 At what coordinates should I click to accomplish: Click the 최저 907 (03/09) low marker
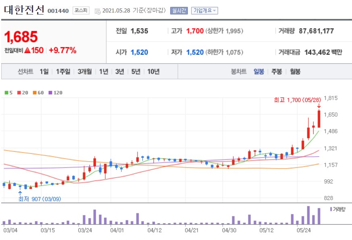click(40, 199)
